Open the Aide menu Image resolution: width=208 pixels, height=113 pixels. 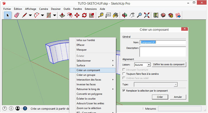[102, 9]
